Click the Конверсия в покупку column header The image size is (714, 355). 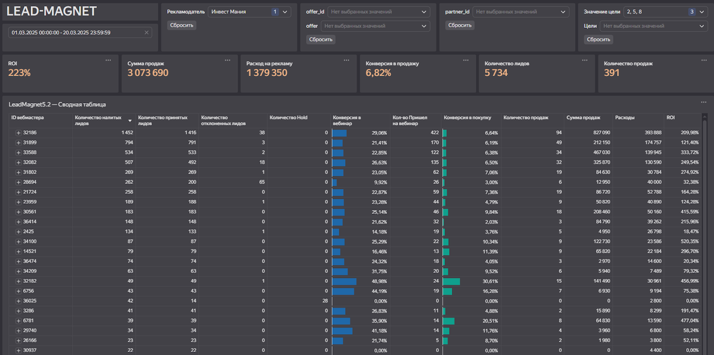[466, 117]
